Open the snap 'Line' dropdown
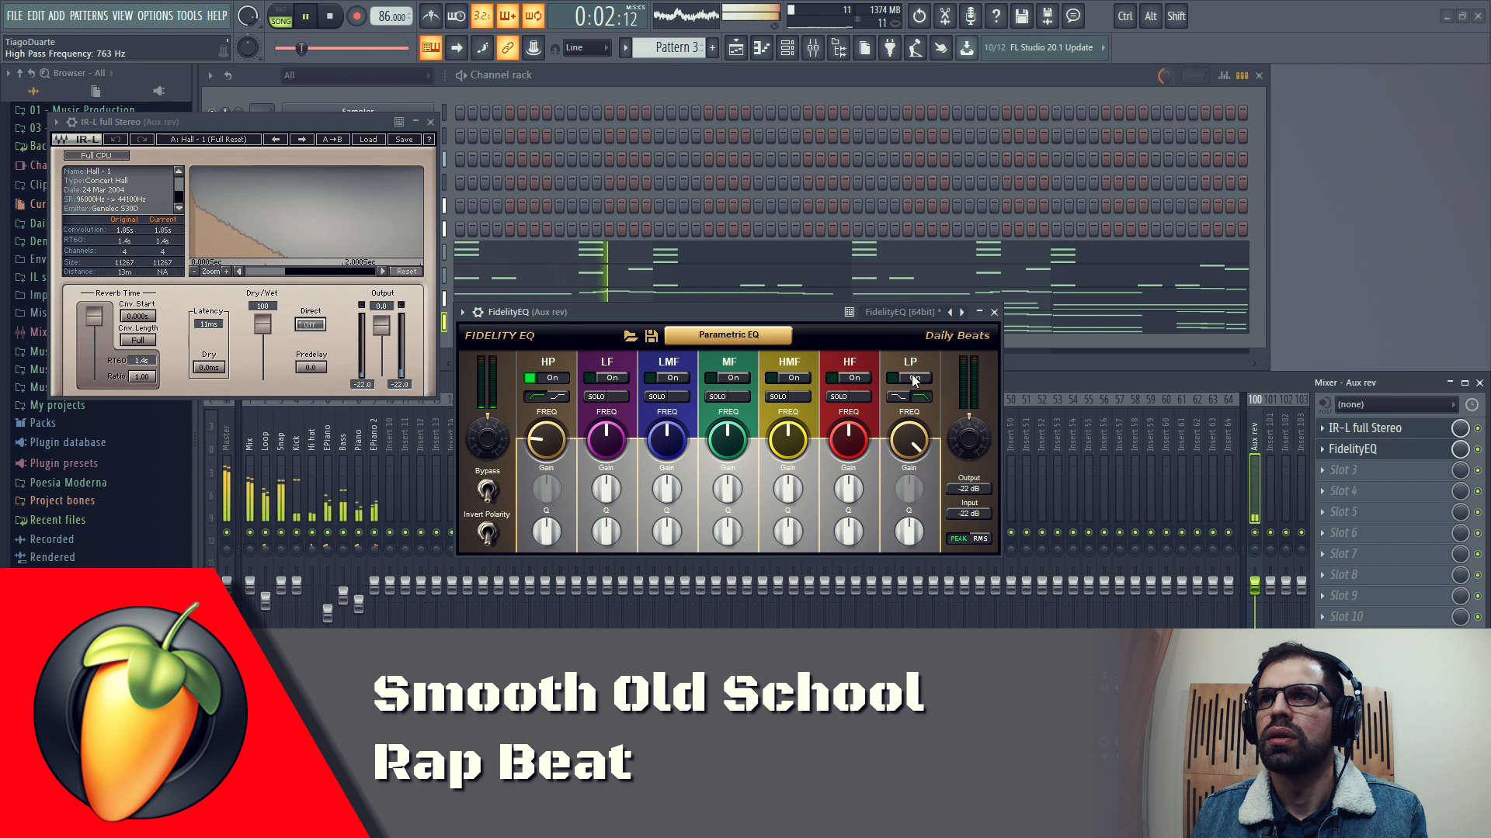The image size is (1491, 838). pos(587,48)
